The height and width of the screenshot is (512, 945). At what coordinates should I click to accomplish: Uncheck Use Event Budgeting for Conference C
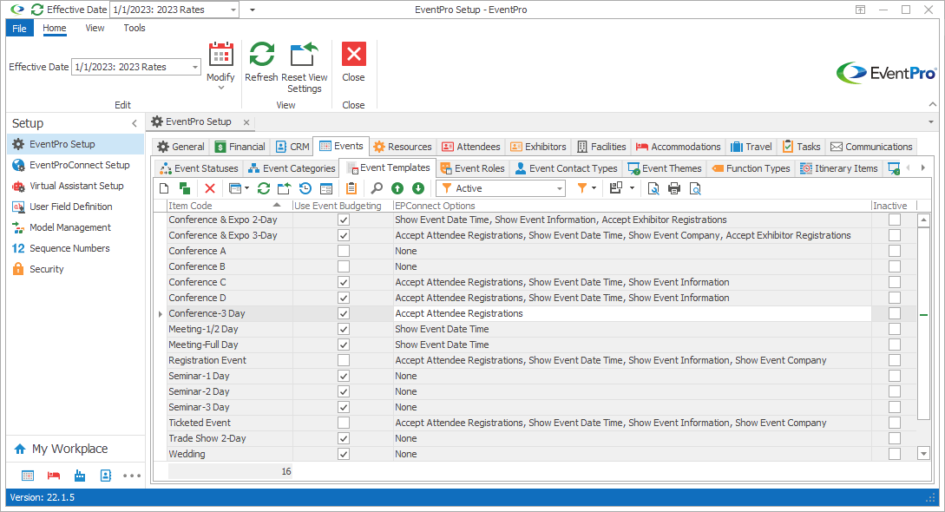click(x=344, y=282)
